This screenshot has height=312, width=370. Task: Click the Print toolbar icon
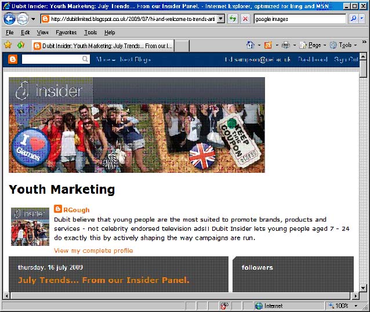[285, 45]
